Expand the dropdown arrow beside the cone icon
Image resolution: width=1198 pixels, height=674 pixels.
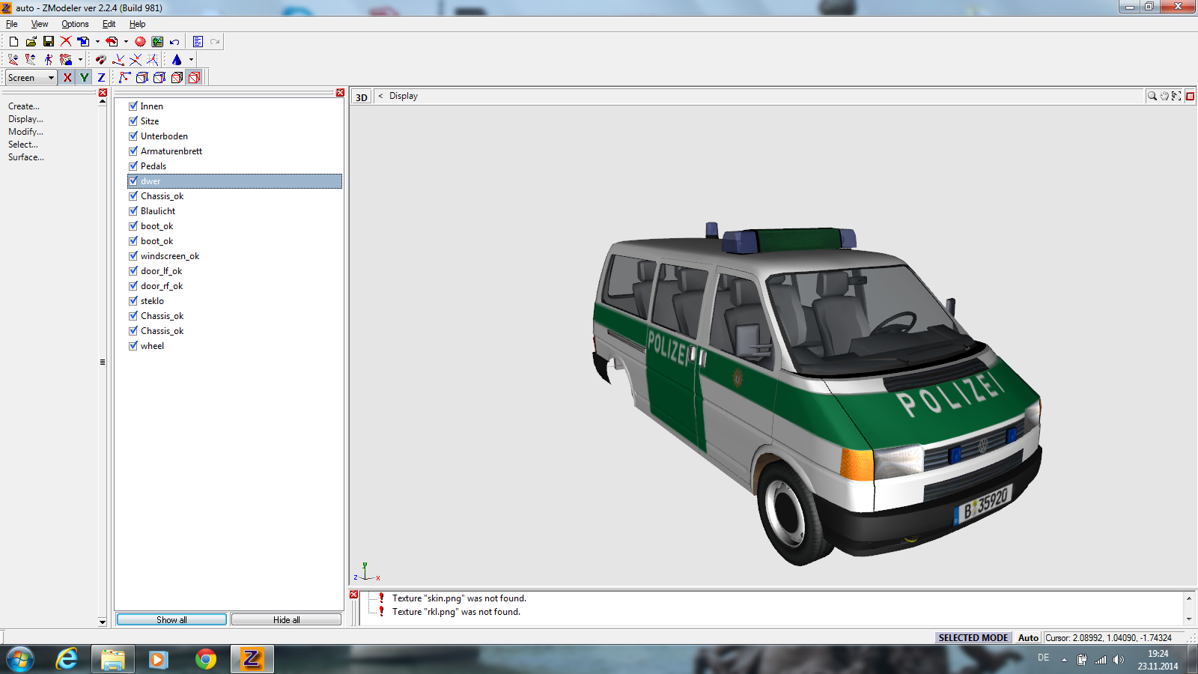point(191,60)
